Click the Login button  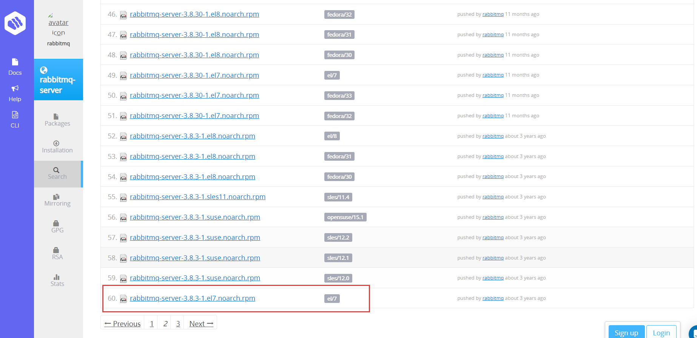662,332
